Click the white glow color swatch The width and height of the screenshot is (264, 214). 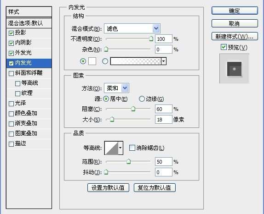92,61
